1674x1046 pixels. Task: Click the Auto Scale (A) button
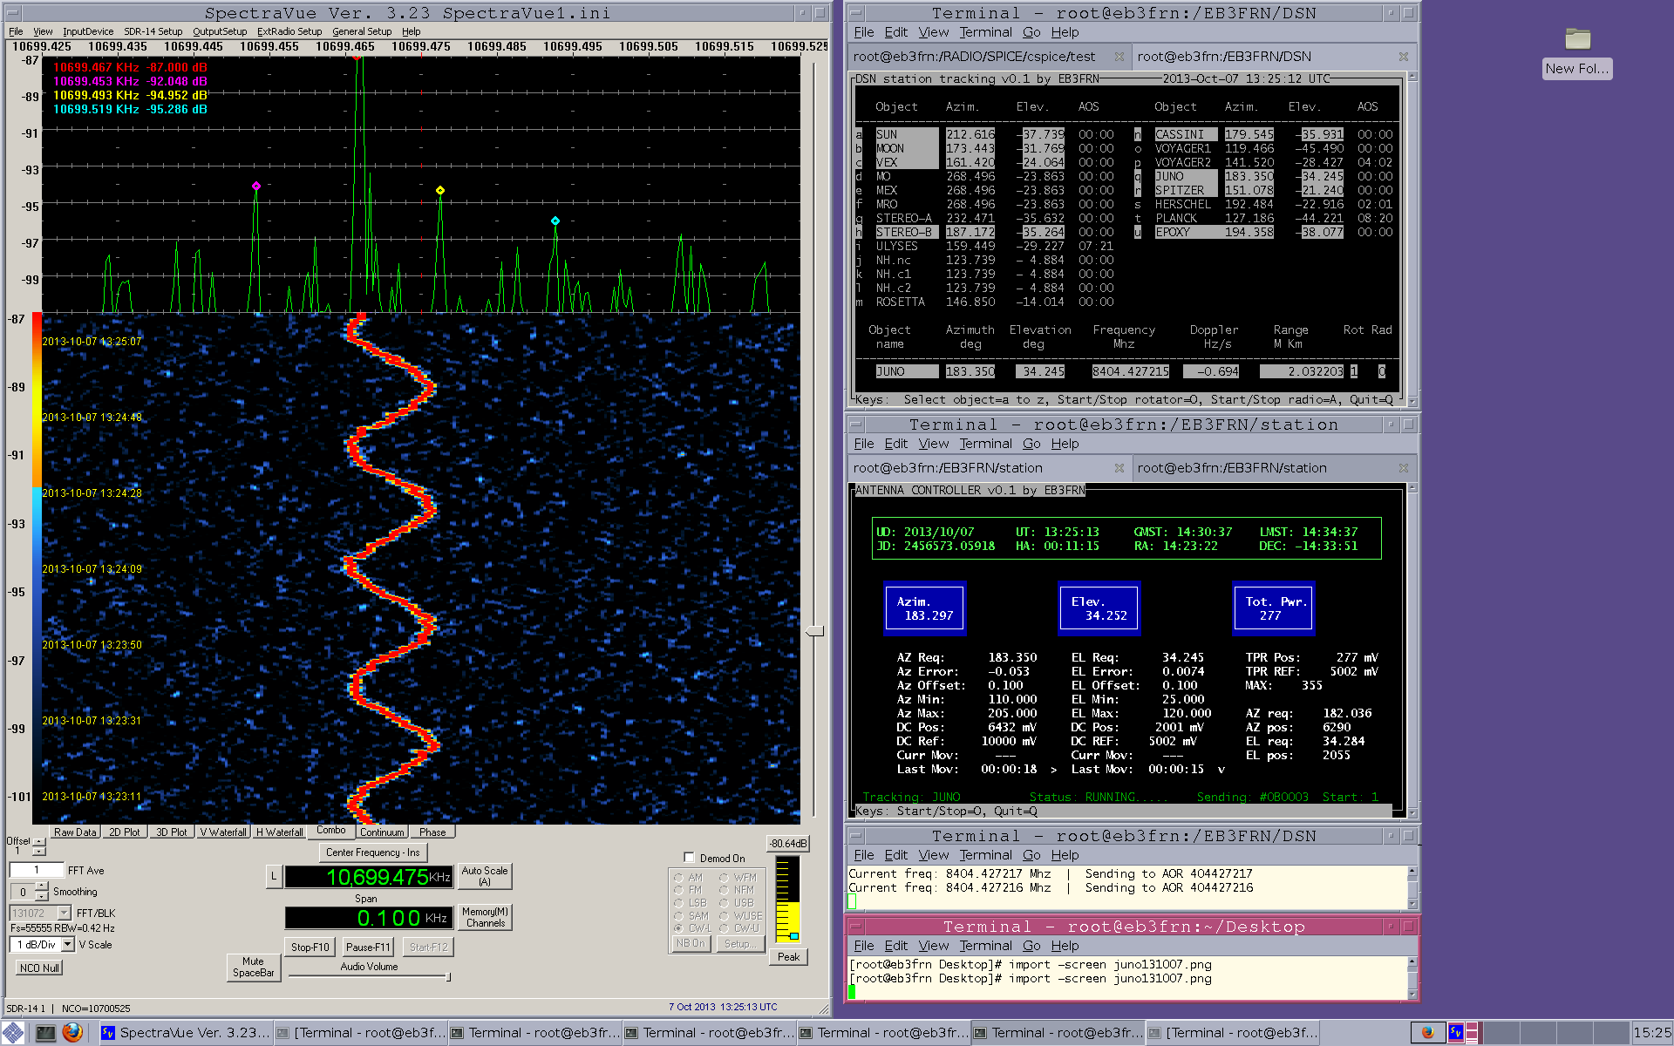(x=484, y=875)
